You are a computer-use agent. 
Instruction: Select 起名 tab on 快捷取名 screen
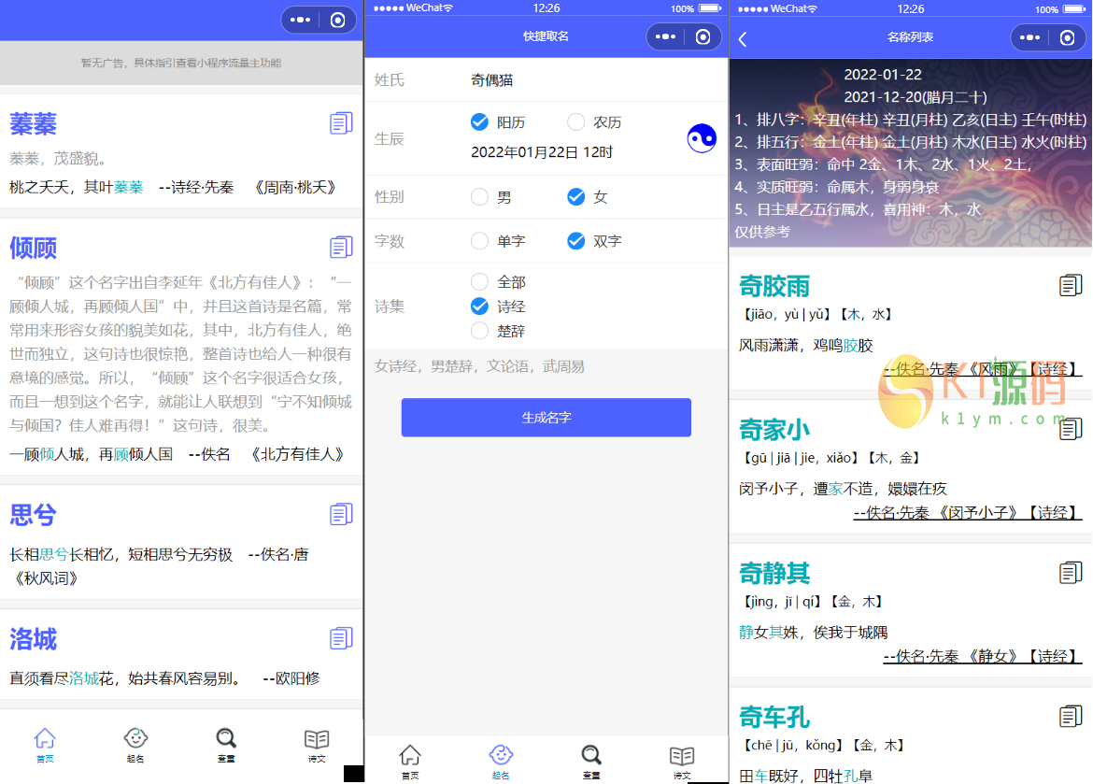tap(501, 762)
